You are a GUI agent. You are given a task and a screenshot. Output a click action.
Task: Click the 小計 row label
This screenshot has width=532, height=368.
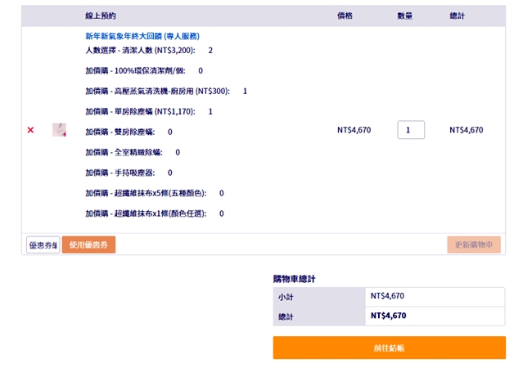[x=286, y=297]
